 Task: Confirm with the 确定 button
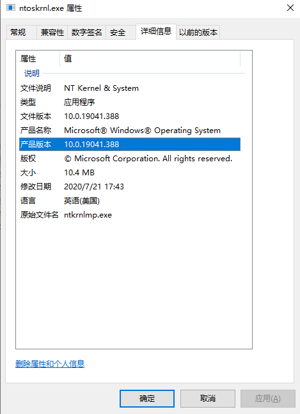tap(147, 399)
